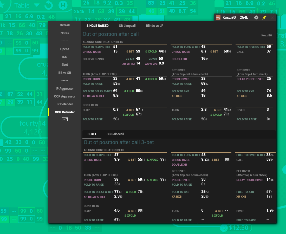
Task: Close the Koszi90 stats popup
Action: pyautogui.click(x=272, y=17)
